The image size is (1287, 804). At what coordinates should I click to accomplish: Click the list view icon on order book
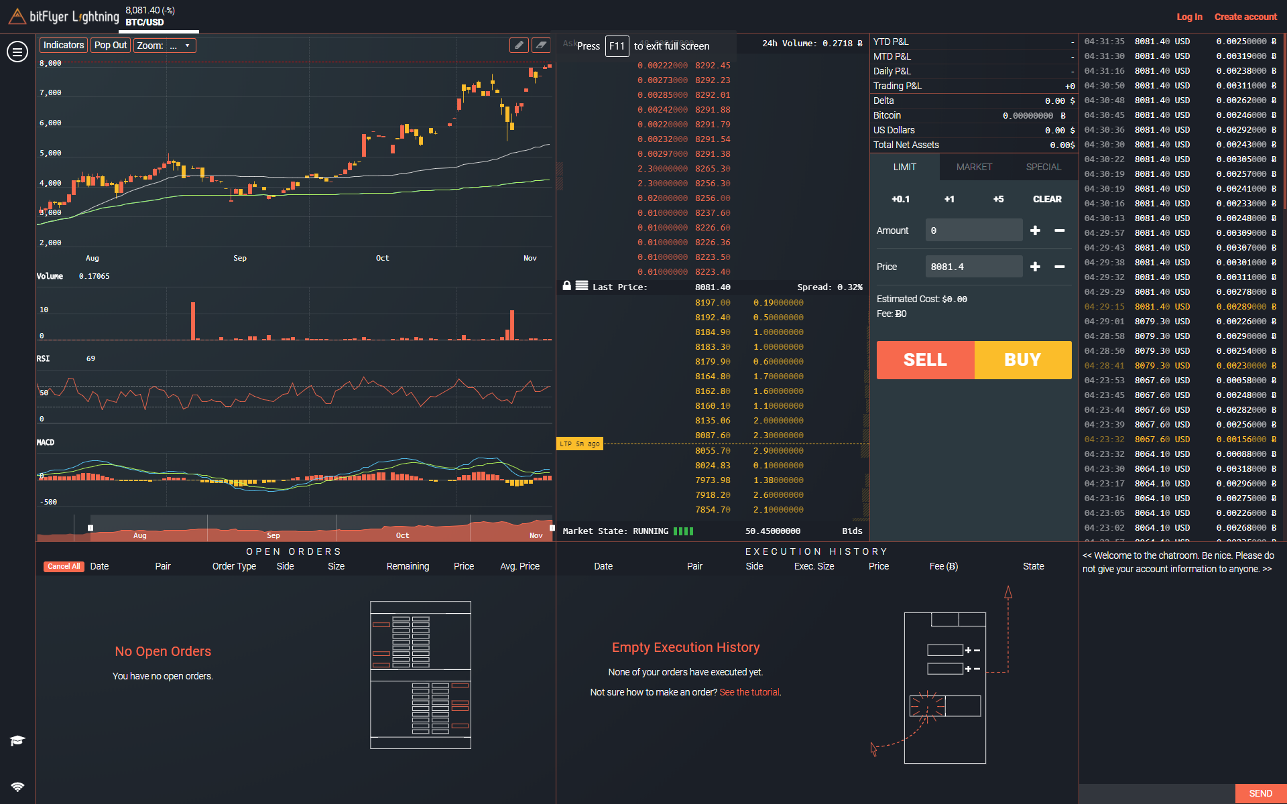(583, 286)
